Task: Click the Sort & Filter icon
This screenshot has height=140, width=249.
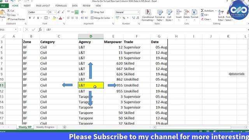Action: [221, 12]
